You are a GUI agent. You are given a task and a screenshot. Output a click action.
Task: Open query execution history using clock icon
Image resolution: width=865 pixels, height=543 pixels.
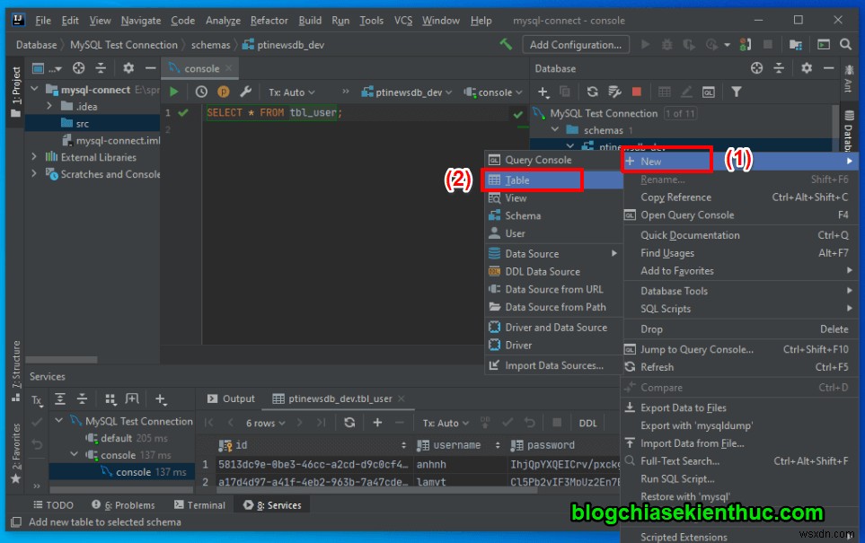pos(199,92)
